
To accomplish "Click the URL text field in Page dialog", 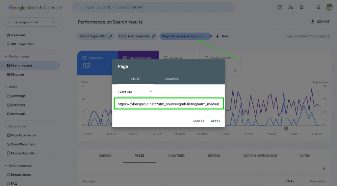I will (x=168, y=104).
